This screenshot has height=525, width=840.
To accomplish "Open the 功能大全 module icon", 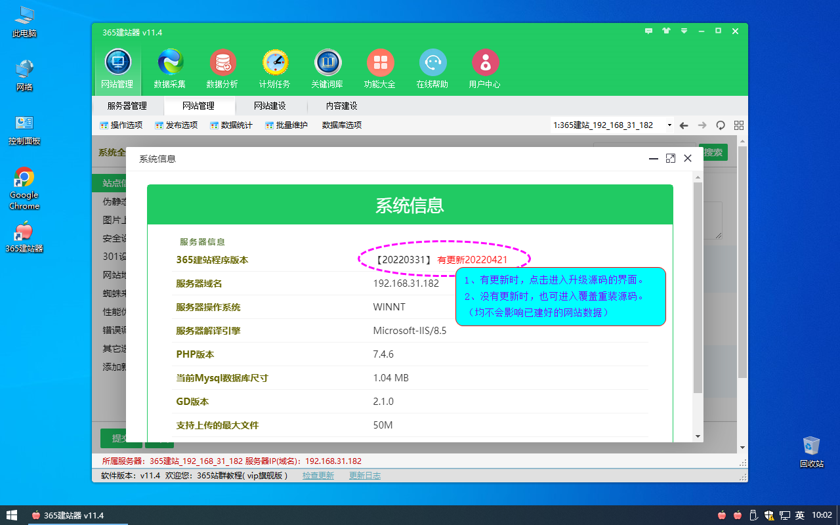I will 380,69.
